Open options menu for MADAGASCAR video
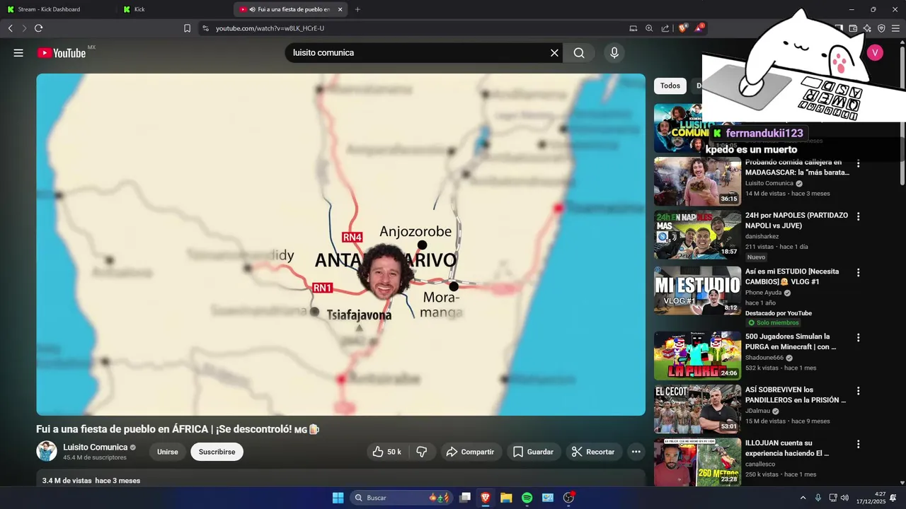Screen dimensions: 906x509 859,163
